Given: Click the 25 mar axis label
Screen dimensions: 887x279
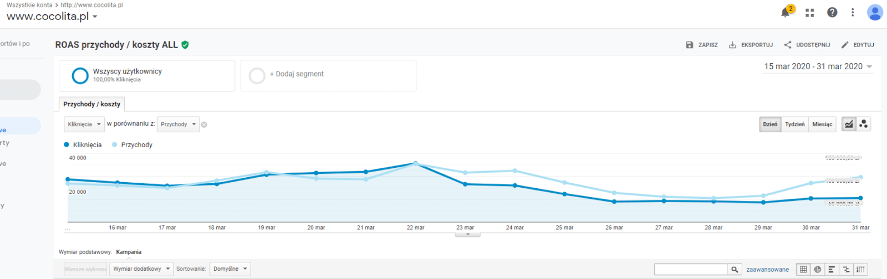Looking at the screenshot, I should pyautogui.click(x=564, y=228).
